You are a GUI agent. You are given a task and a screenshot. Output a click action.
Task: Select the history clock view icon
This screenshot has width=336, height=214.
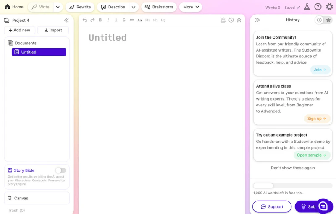pos(319,20)
